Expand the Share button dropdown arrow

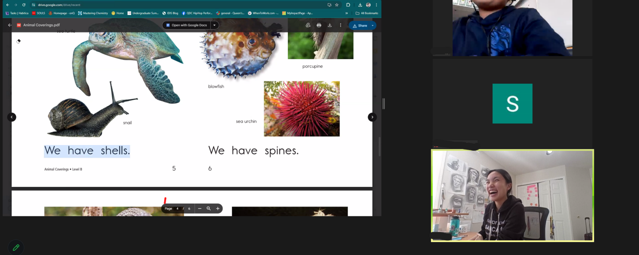(x=373, y=25)
